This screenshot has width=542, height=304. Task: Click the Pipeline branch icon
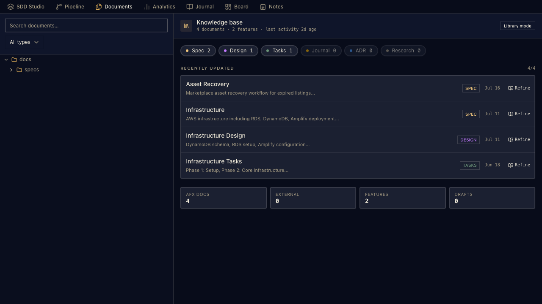point(59,7)
